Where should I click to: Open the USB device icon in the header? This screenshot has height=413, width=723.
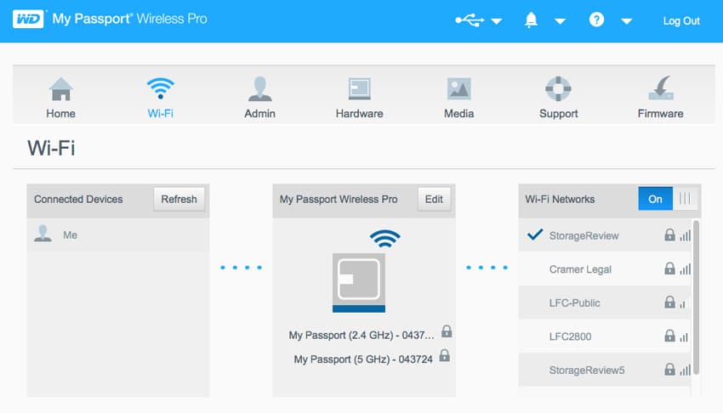point(470,20)
